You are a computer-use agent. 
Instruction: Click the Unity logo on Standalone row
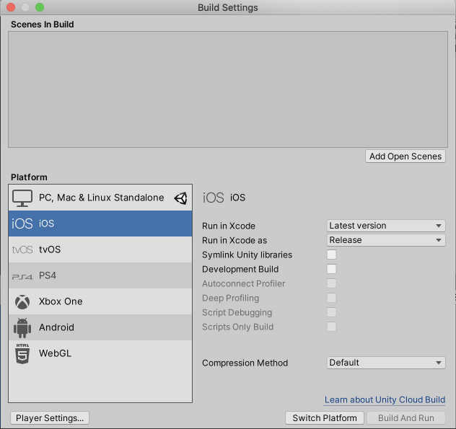click(x=180, y=198)
